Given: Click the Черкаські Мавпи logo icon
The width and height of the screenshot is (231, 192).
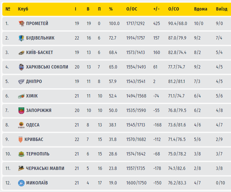Looking at the screenshot, I should pos(21,169).
